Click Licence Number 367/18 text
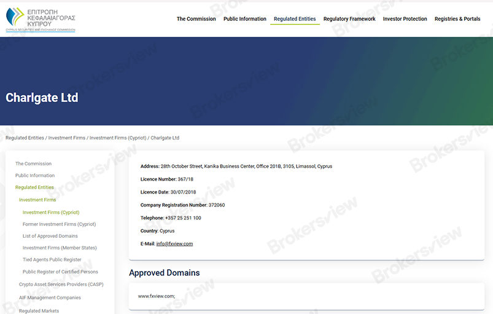The image size is (493, 314). 167,179
